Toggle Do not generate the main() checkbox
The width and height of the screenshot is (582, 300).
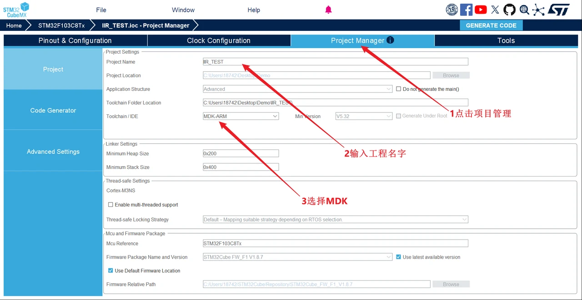coord(399,89)
